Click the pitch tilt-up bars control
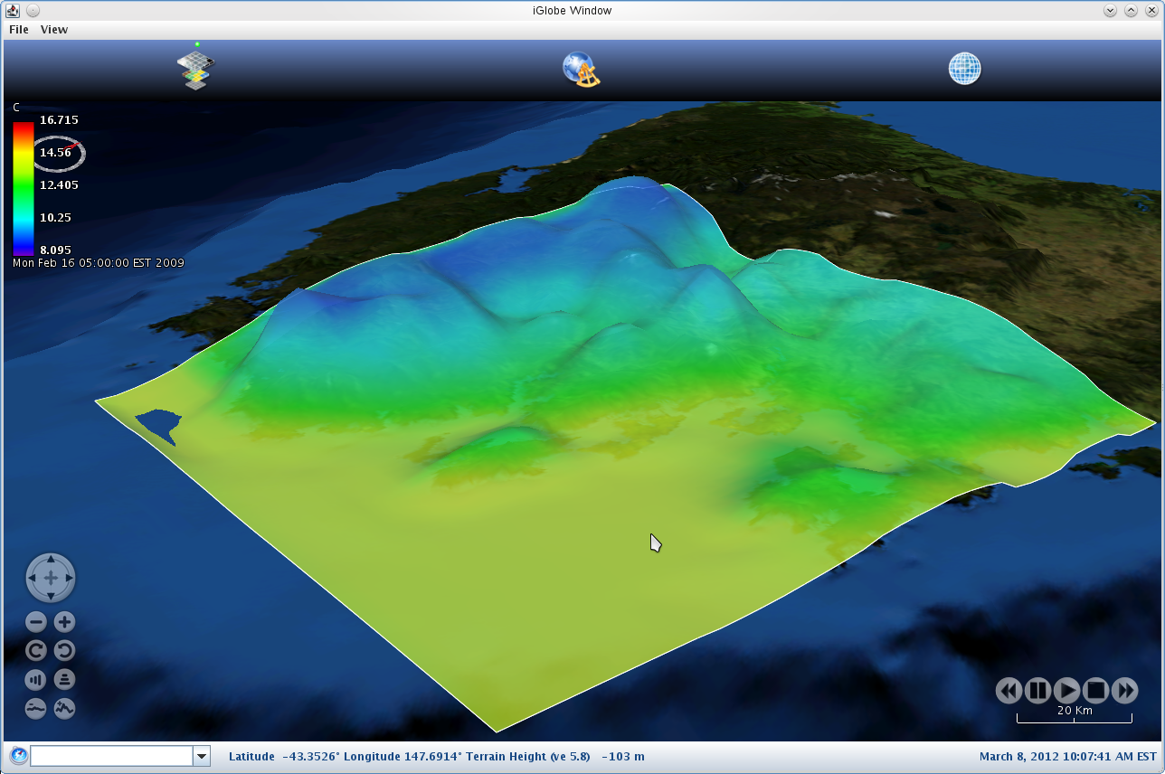 pos(36,679)
